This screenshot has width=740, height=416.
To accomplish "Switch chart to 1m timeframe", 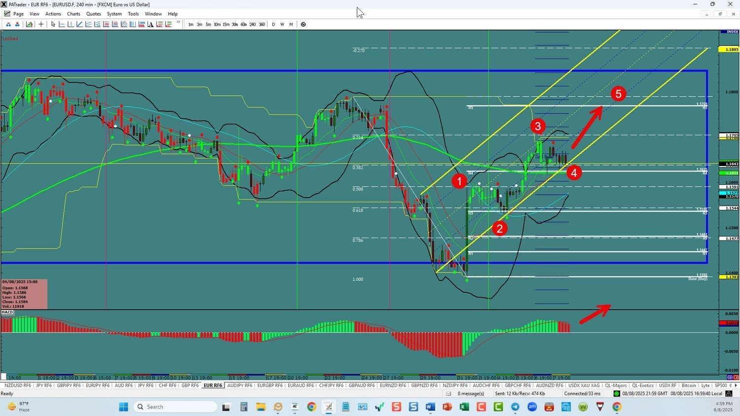I will 191,24.
